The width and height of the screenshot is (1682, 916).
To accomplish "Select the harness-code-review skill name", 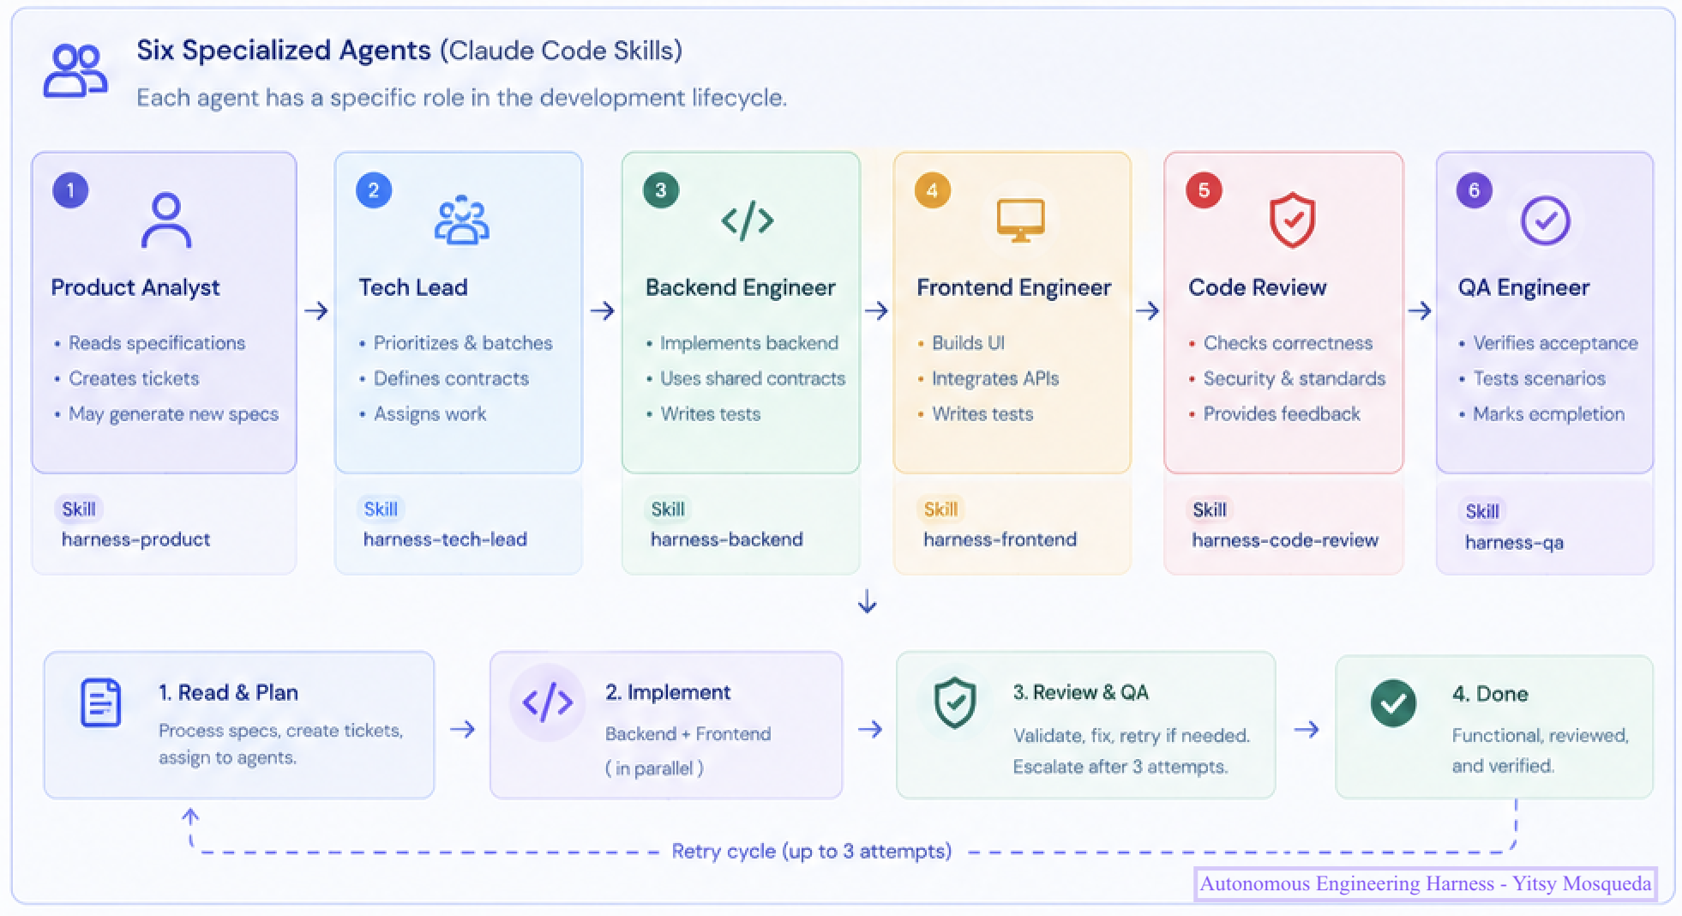I will pyautogui.click(x=1285, y=540).
